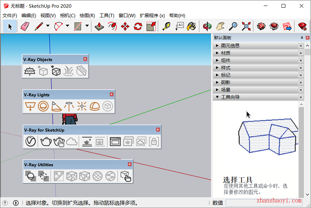Create a V-Ray Omni Light

click(82, 106)
